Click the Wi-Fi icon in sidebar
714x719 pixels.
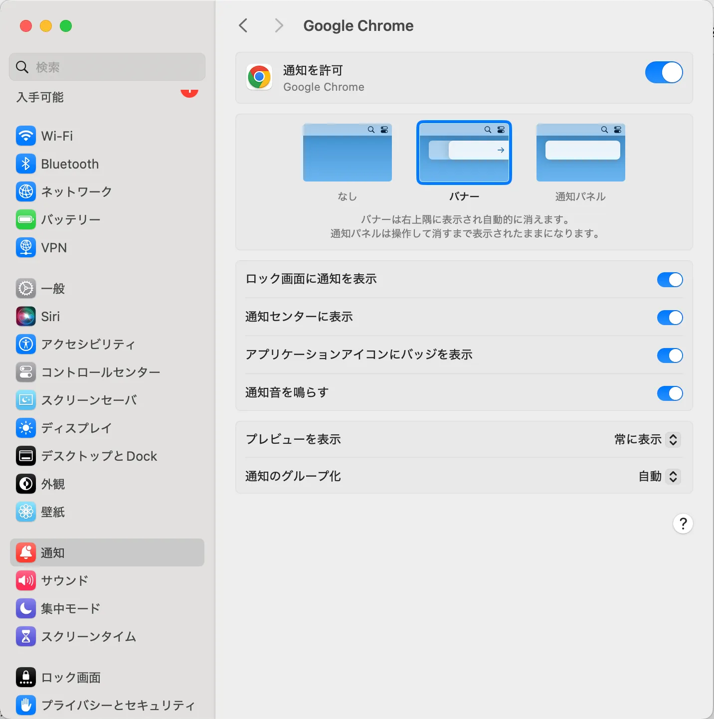(26, 136)
